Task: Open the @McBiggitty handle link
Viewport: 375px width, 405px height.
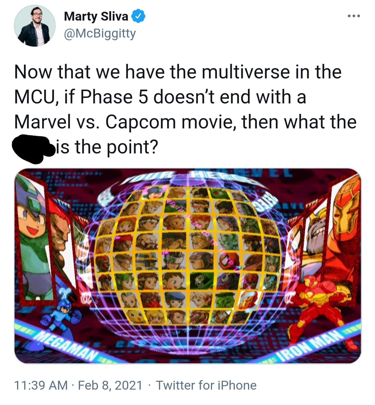Action: coord(100,34)
